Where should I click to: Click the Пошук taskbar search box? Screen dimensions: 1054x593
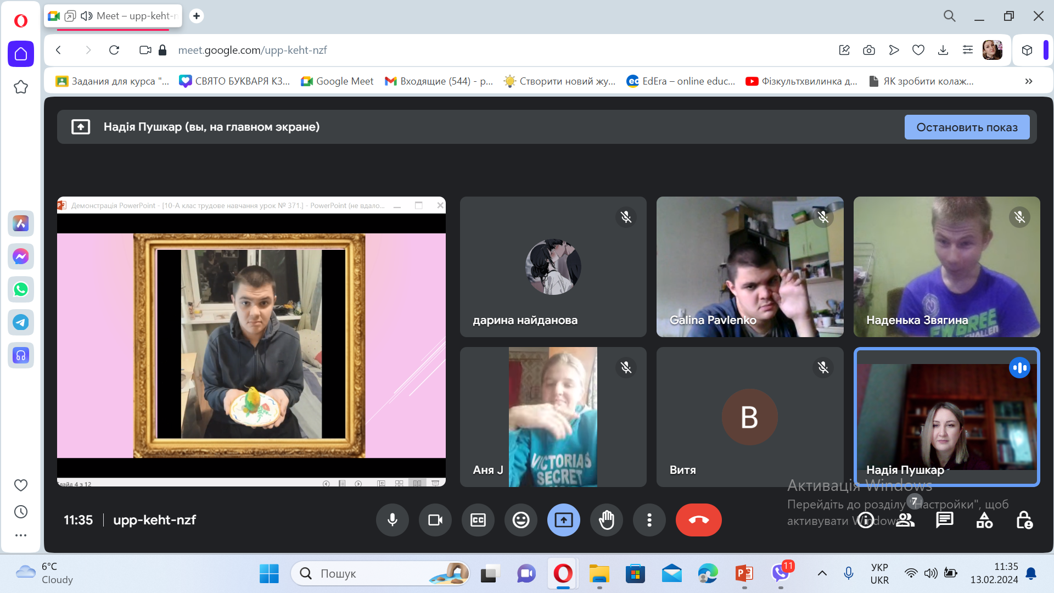click(x=380, y=574)
